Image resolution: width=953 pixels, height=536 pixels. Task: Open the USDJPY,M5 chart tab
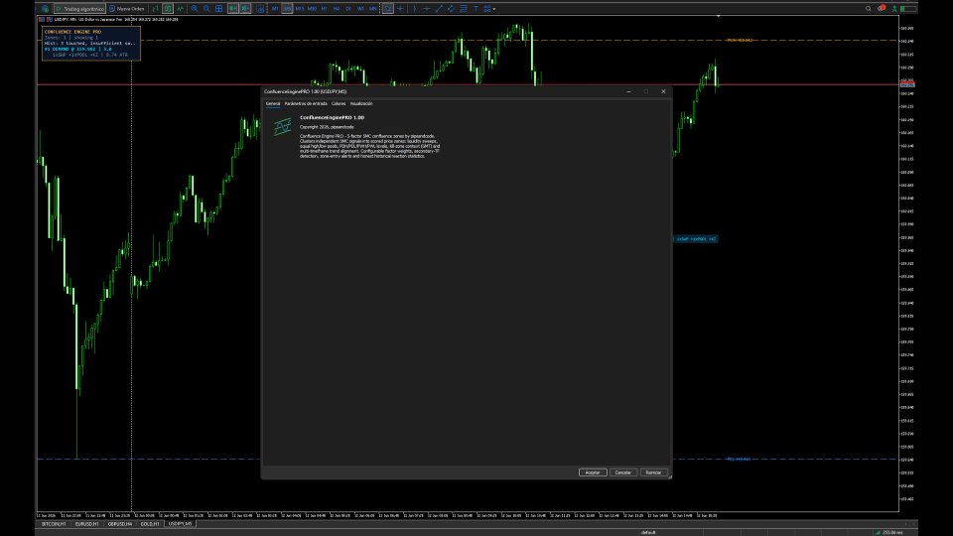coord(180,524)
